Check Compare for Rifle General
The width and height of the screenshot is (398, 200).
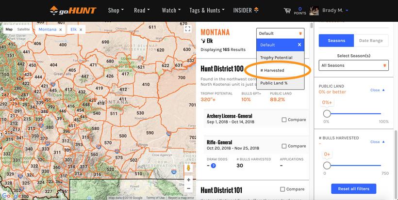tap(284, 146)
